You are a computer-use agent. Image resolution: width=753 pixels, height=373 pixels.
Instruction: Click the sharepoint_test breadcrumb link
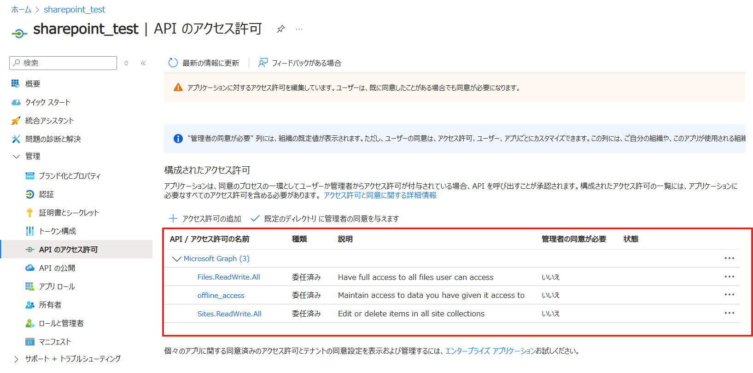(75, 10)
